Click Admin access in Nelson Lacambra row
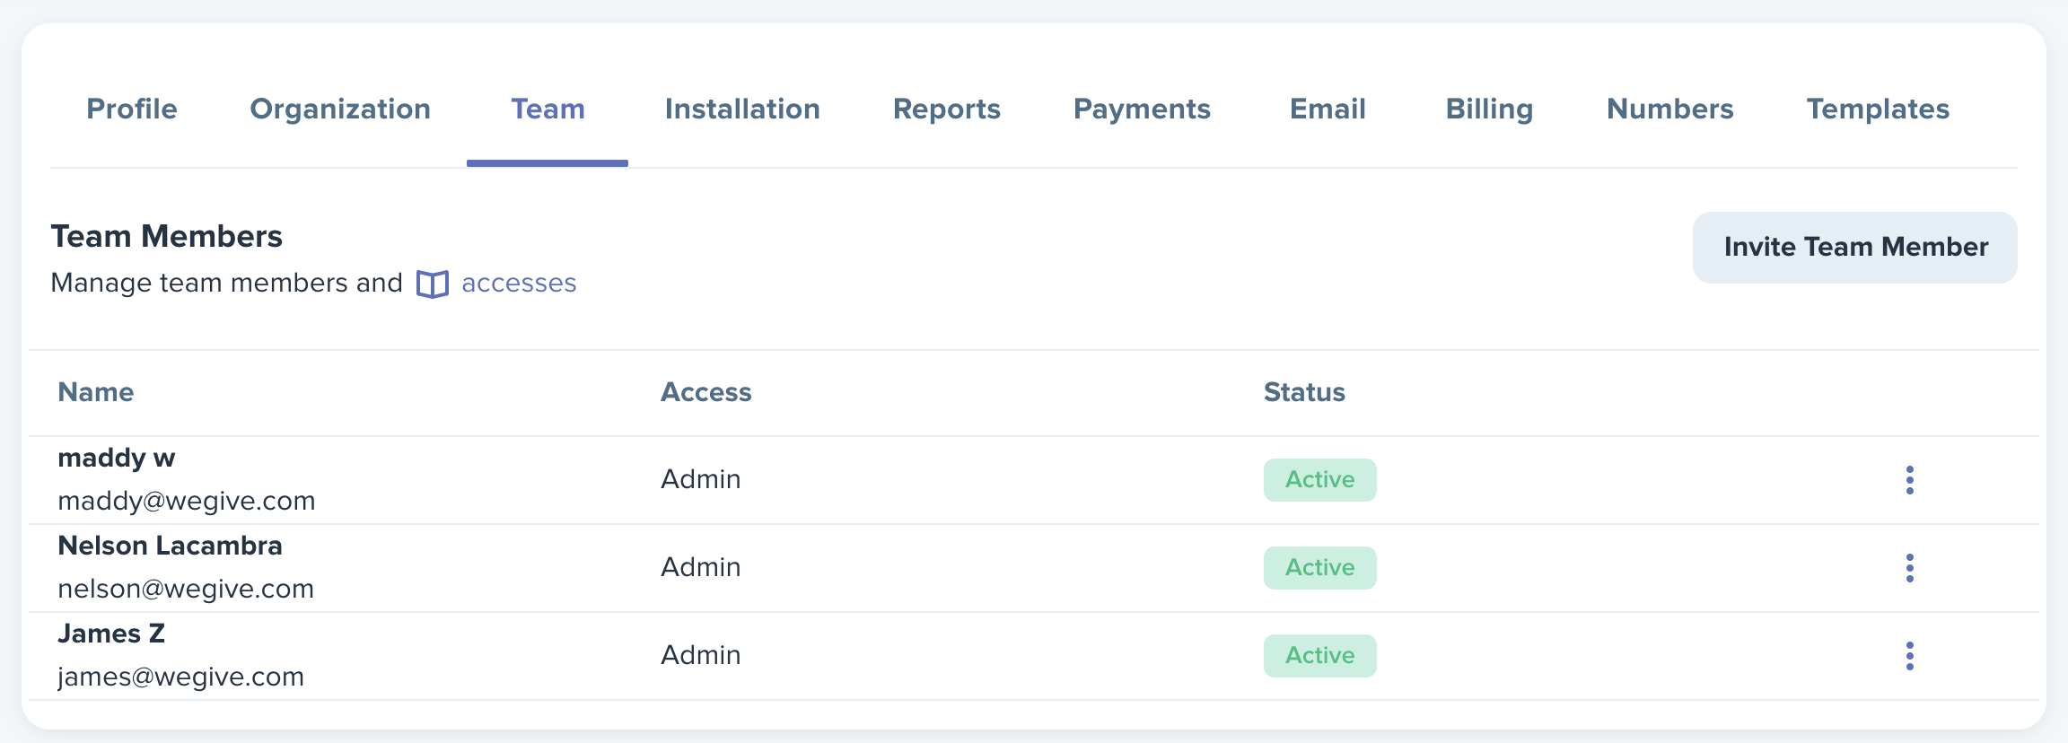This screenshot has height=743, width=2068. point(701,567)
